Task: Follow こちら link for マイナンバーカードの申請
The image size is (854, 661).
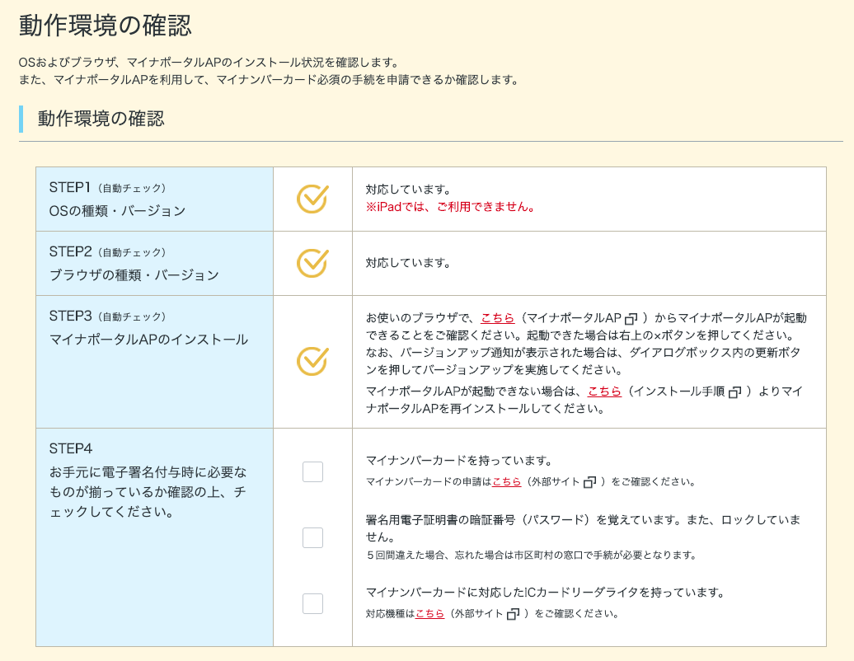Action: coord(506,482)
